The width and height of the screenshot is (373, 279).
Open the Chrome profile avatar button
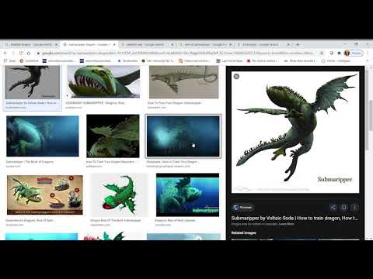(x=354, y=53)
